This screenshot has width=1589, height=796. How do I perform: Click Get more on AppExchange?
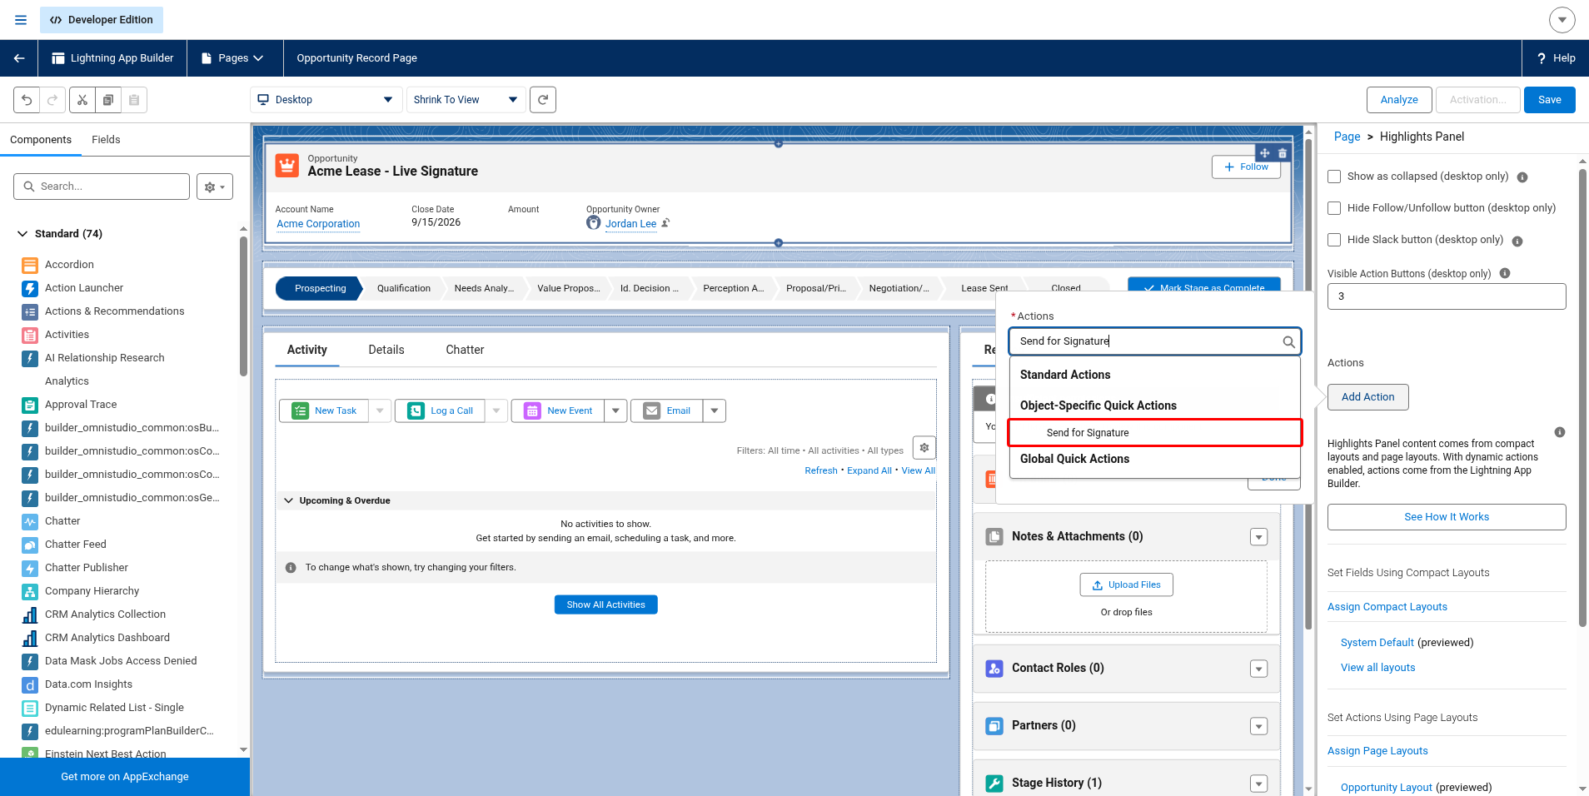125,777
